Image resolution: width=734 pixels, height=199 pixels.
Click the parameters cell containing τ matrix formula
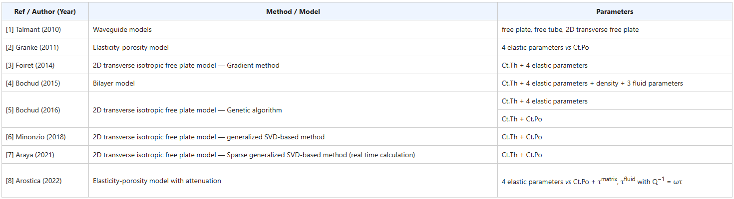[x=615, y=181]
